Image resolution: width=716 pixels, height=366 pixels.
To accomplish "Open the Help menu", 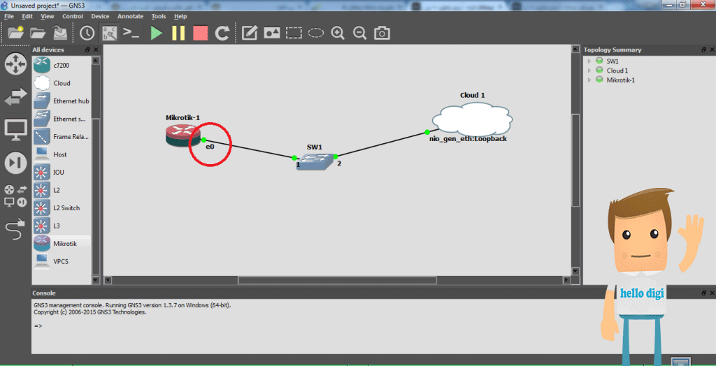I will click(180, 16).
